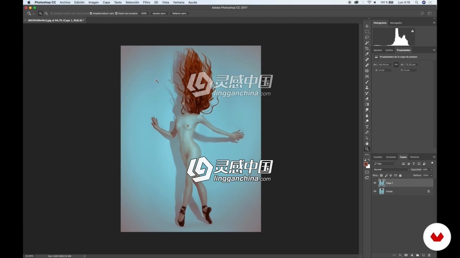Select the Lasso tool

[367, 37]
